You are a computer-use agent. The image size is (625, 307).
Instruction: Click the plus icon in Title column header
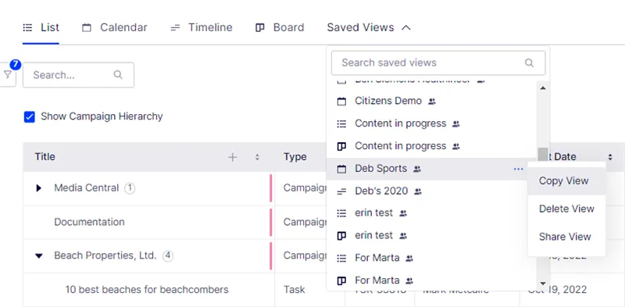[x=232, y=157]
